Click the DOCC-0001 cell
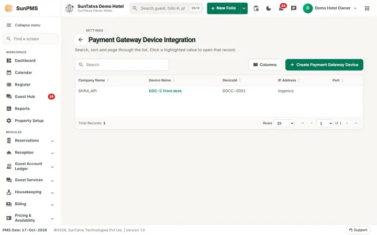Image resolution: width=377 pixels, height=235 pixels. [234, 91]
